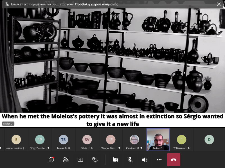
Task: Click the lobby notification clipboard icon
Action: point(7,4)
